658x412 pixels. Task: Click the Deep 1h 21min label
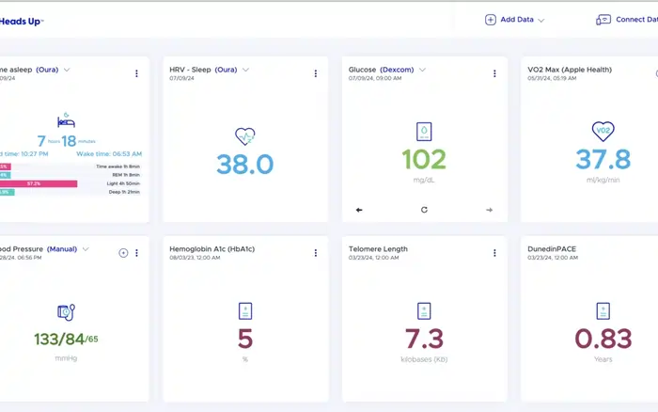(124, 192)
